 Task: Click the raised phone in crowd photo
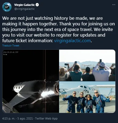pyautogui.click(x=101, y=61)
